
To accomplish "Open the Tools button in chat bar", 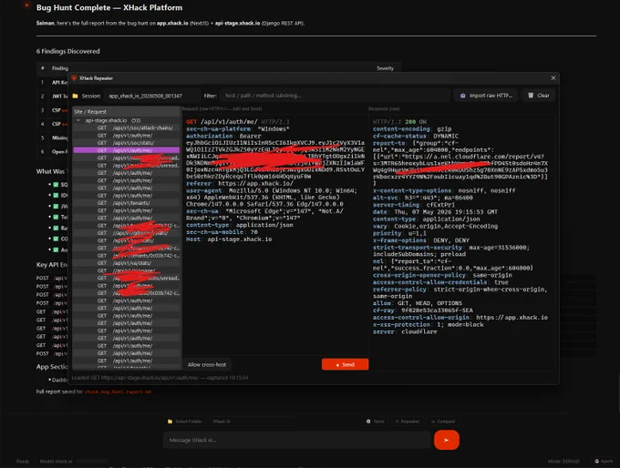I will pos(376,422).
